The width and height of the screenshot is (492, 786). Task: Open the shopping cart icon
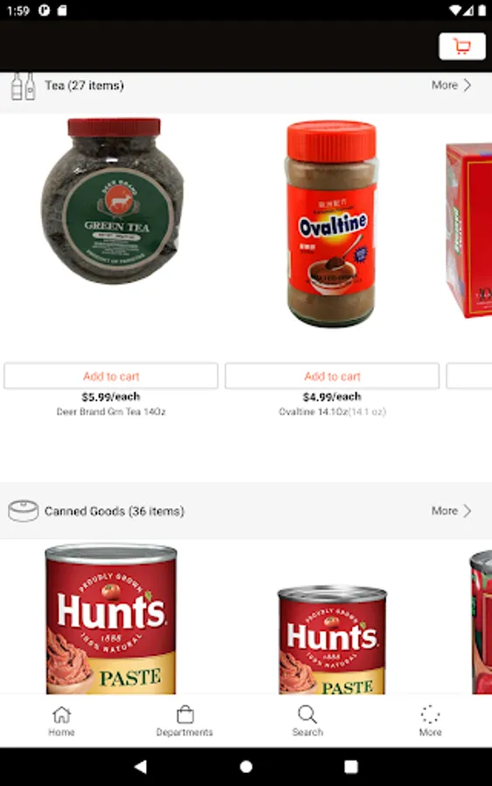click(x=462, y=46)
